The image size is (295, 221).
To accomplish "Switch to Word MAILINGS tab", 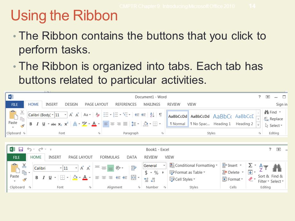I will [x=152, y=104].
